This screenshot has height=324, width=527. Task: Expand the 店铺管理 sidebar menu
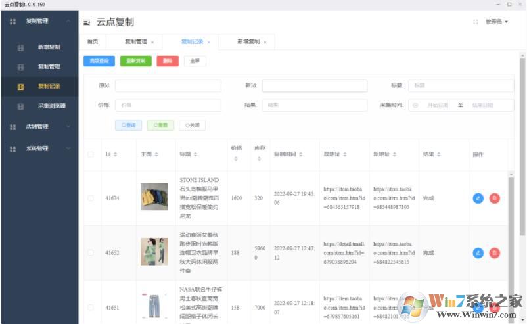[39, 127]
